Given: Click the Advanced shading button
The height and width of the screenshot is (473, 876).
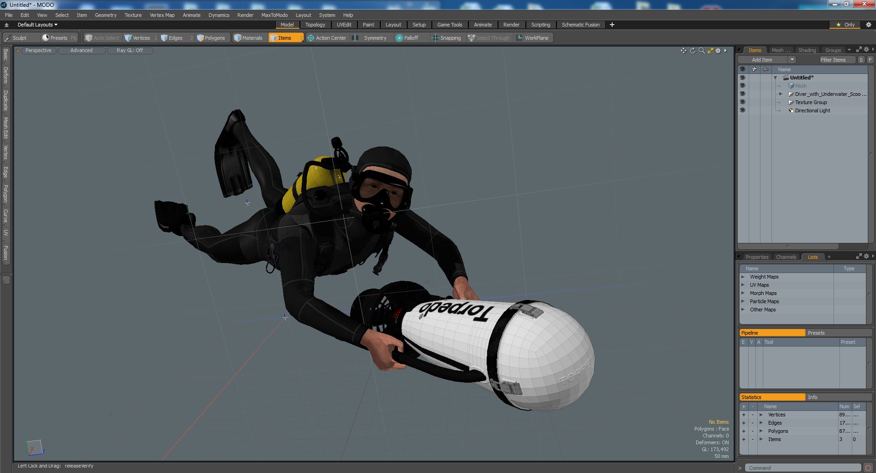Looking at the screenshot, I should (x=81, y=51).
